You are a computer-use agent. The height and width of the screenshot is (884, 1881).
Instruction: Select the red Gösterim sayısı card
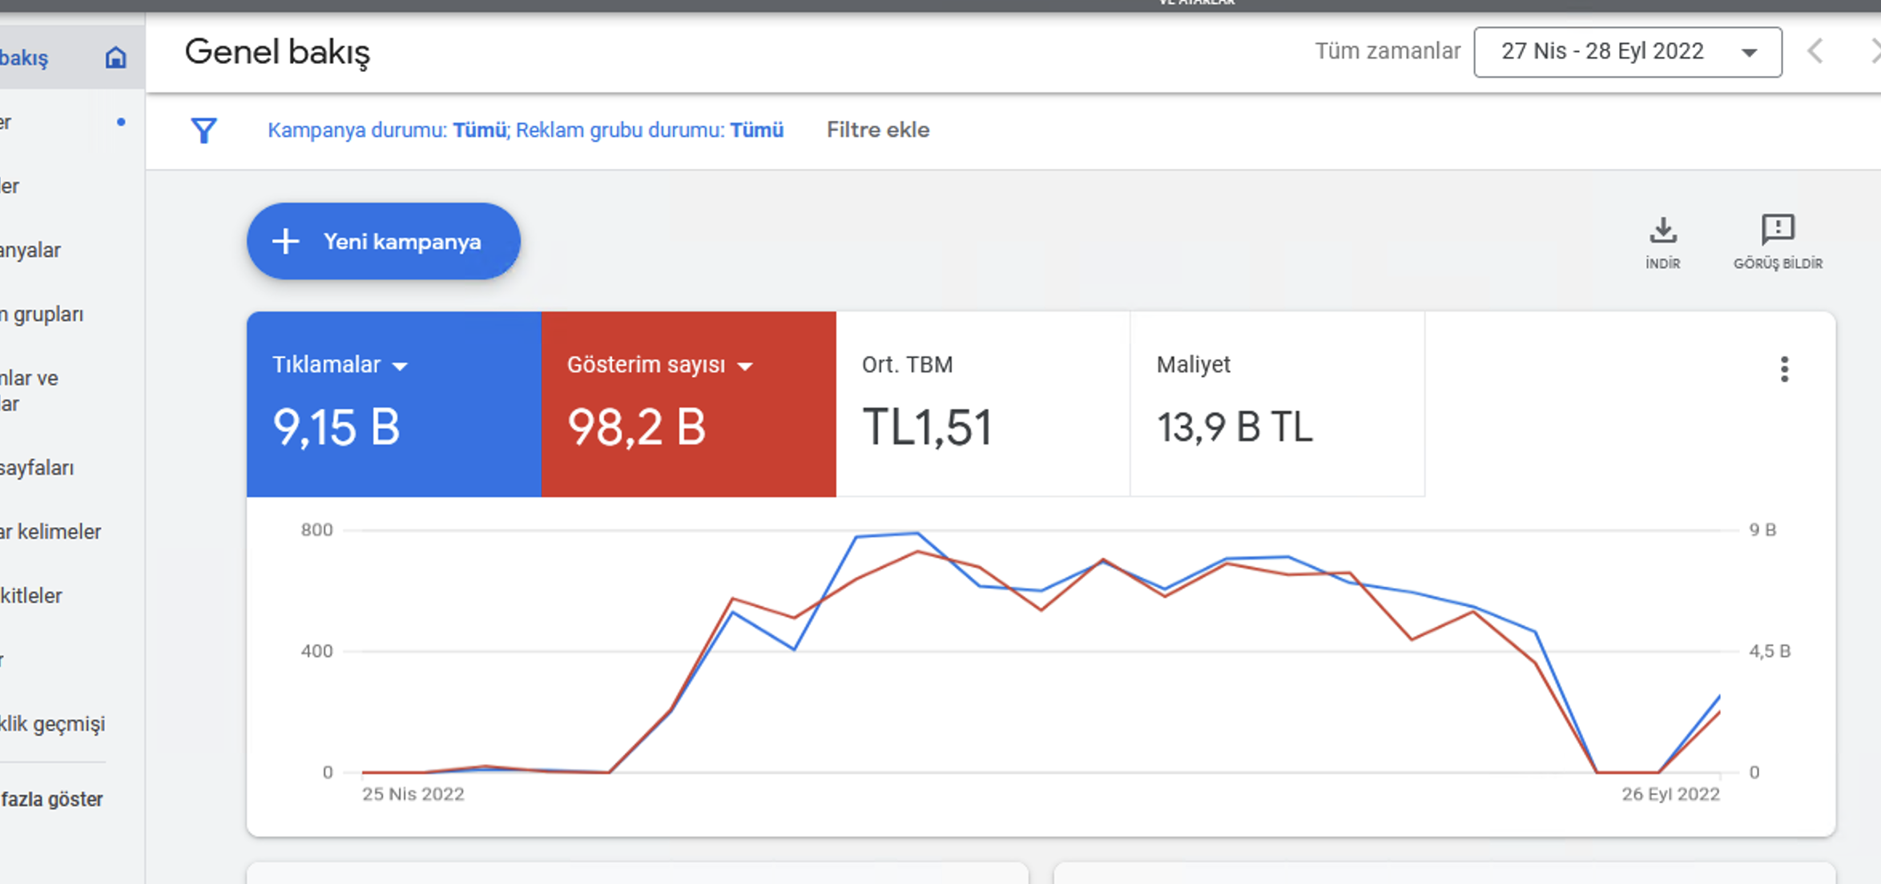tap(689, 404)
